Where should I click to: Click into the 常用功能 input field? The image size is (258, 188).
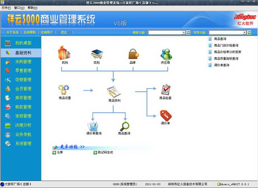coord(226,32)
